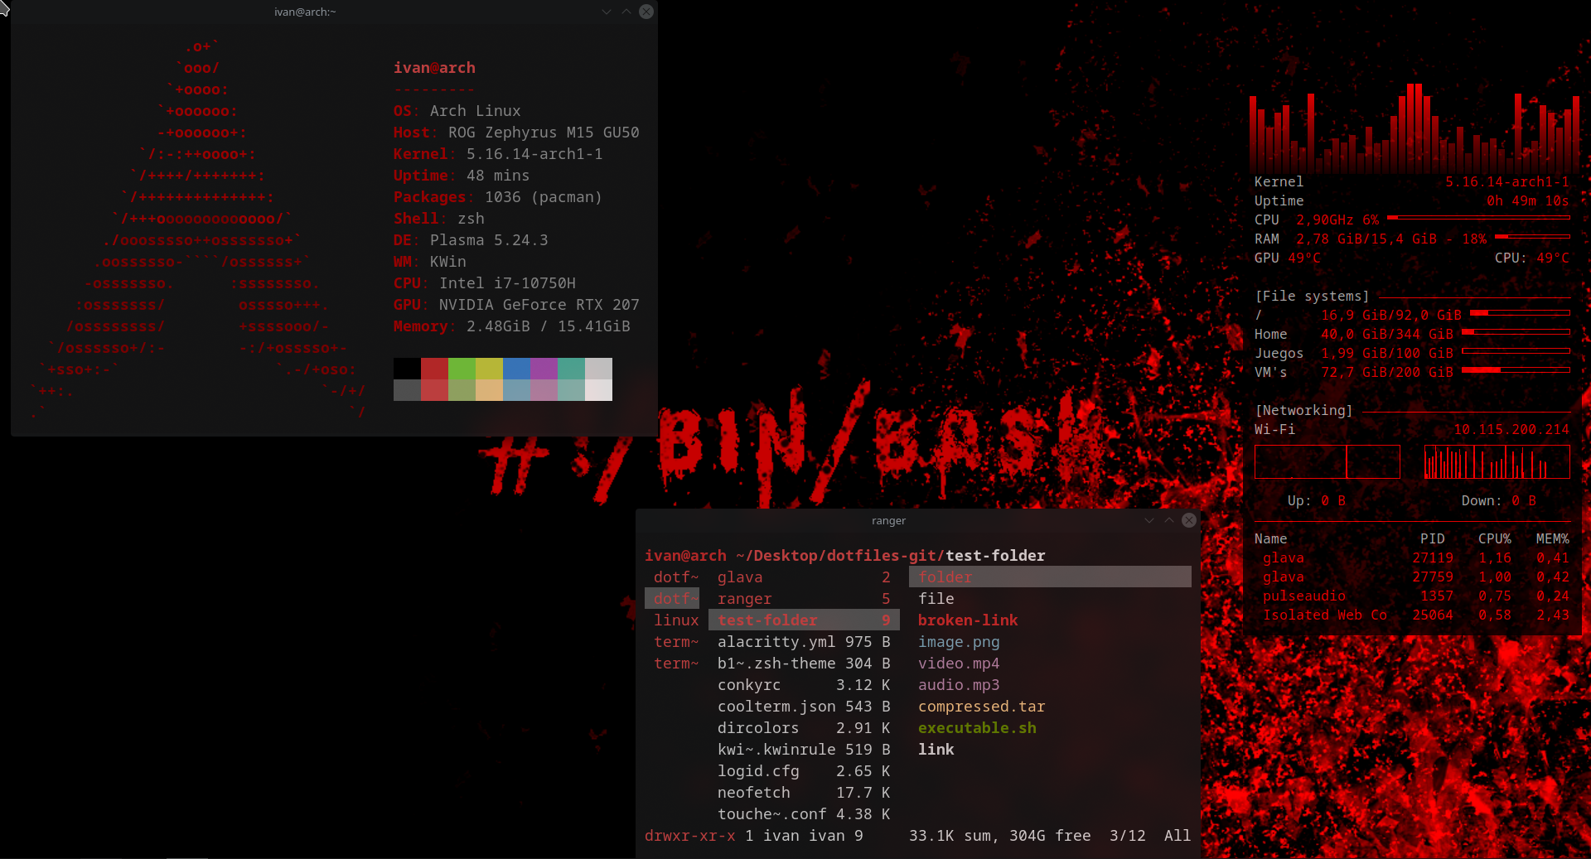Select 'compressed.tar' in ranger
This screenshot has height=859, width=1591.
(x=981, y=707)
